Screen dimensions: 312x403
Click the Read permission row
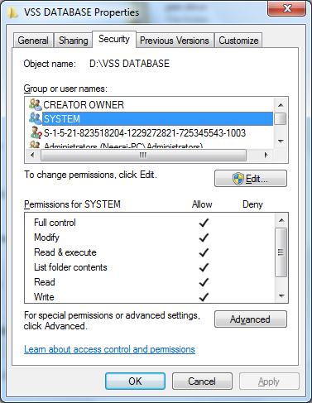click(x=150, y=282)
